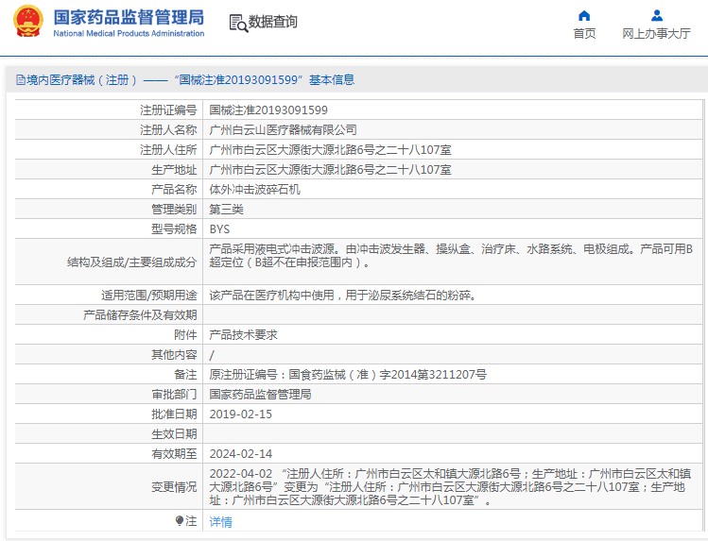Click approval date 2019-02-15
Viewport: 708px width, 541px height.
[241, 414]
